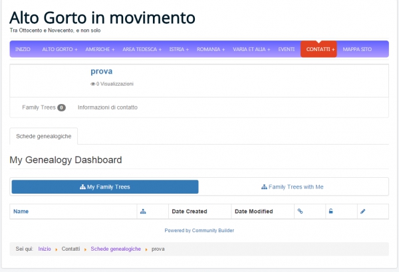
Task: Switch to Family Trees with Me
Action: pos(293,187)
